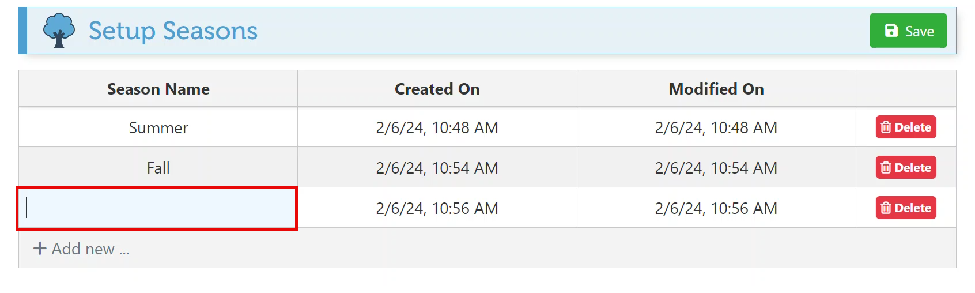This screenshot has height=293, width=975.
Task: Click Summer's Created On date cell
Action: [x=437, y=127]
